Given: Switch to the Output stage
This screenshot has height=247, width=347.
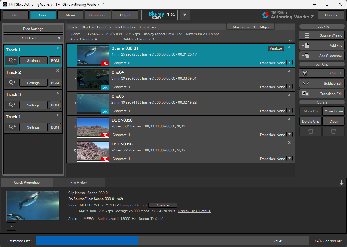Looking at the screenshot, I should click(x=125, y=15).
